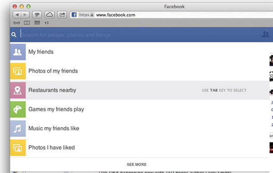Click the https lock indicator

[86, 15]
